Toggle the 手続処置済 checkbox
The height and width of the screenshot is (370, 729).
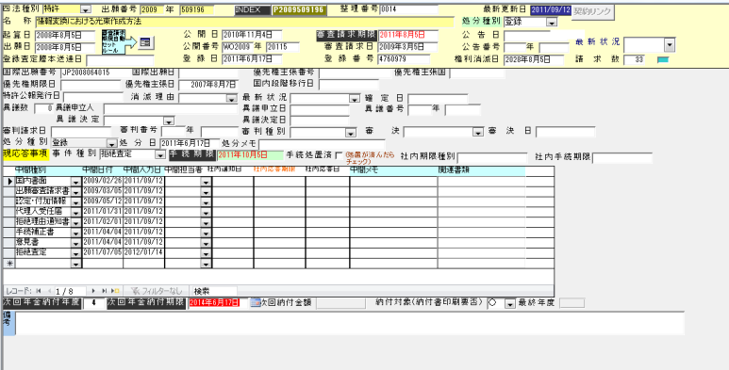338,154
